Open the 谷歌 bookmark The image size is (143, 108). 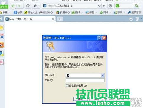pos(18,12)
